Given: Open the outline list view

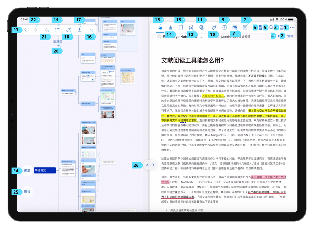Looking at the screenshot, I should pos(58,30).
